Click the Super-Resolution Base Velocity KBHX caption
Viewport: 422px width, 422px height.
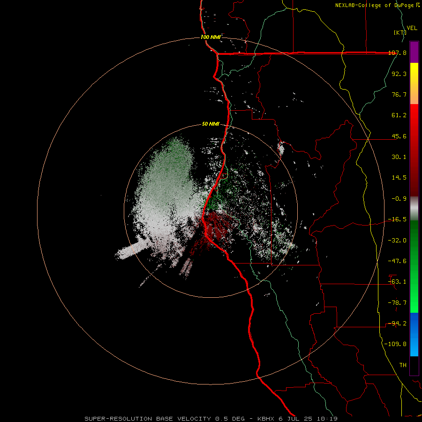[x=211, y=419]
